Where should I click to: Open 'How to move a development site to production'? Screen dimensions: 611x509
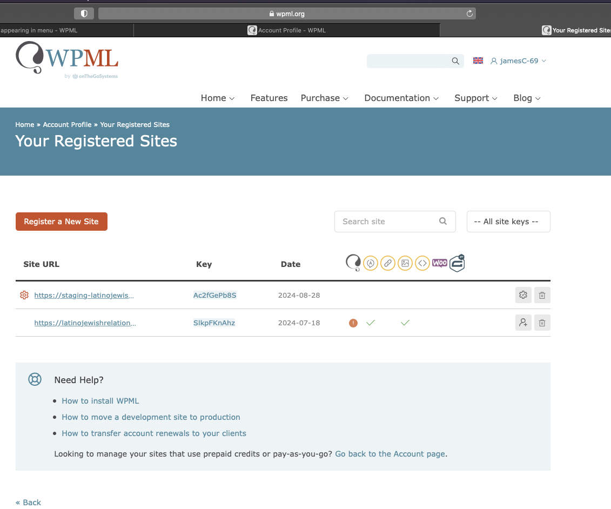point(151,417)
